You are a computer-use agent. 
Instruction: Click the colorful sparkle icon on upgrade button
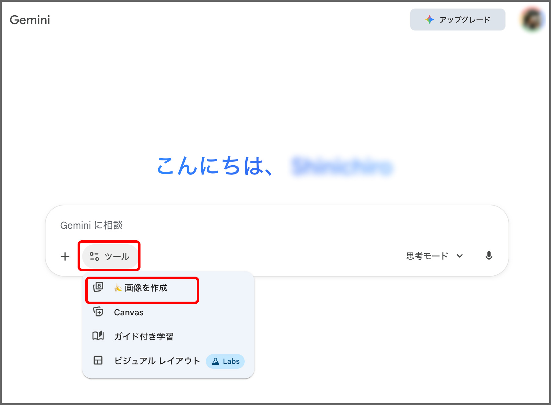tap(430, 20)
